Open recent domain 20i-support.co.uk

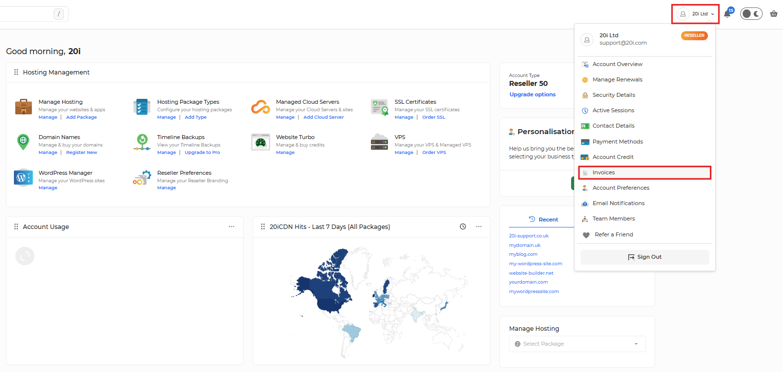pos(529,236)
